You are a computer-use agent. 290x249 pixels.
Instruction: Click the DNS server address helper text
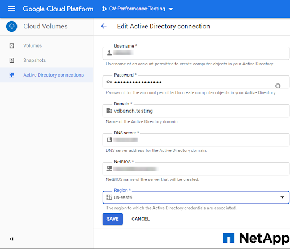point(156,150)
